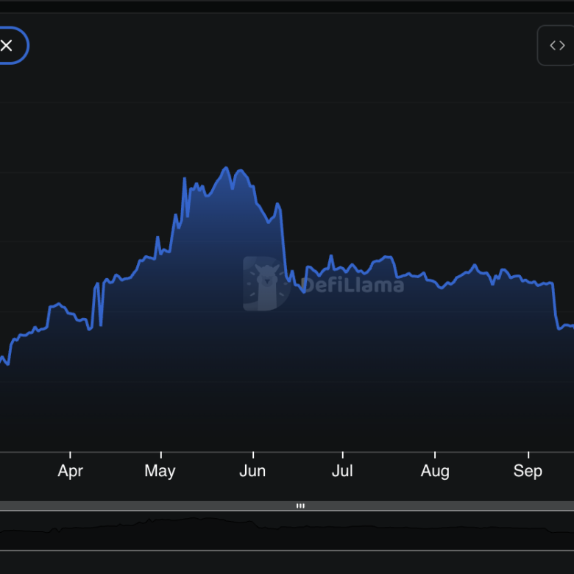The width and height of the screenshot is (574, 574).
Task: Click the X close icon
Action: tap(7, 46)
